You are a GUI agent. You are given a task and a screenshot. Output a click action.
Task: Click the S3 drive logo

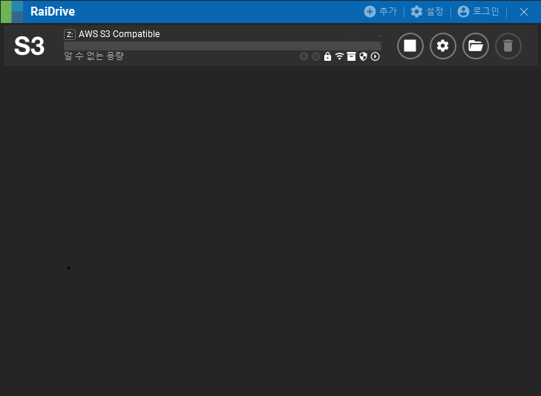tap(30, 46)
